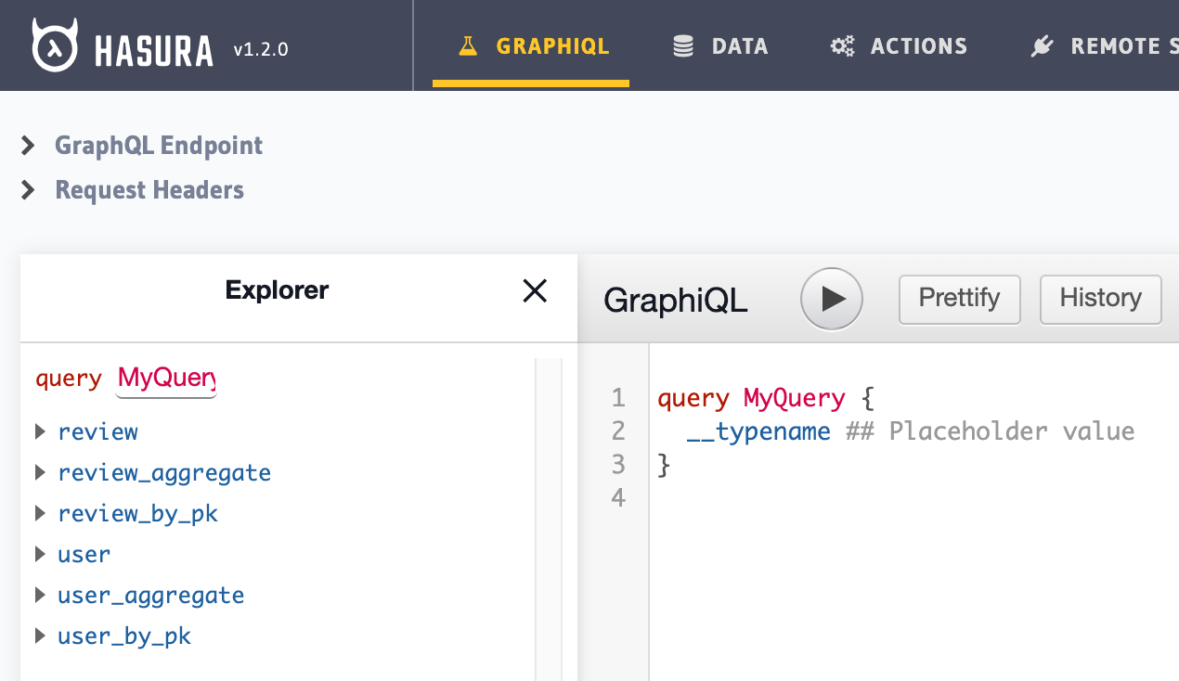Image resolution: width=1179 pixels, height=681 pixels.
Task: Click the Explorer panel heading
Action: coord(277,290)
